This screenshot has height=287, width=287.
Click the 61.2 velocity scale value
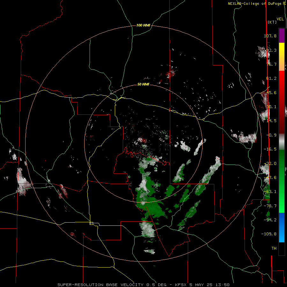pos(271,78)
